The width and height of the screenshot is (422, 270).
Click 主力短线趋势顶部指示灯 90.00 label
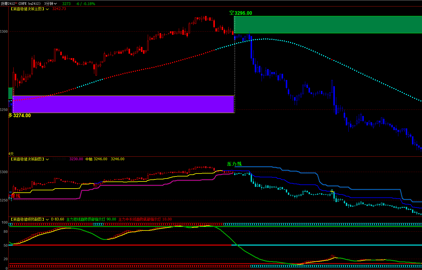coord(91,219)
